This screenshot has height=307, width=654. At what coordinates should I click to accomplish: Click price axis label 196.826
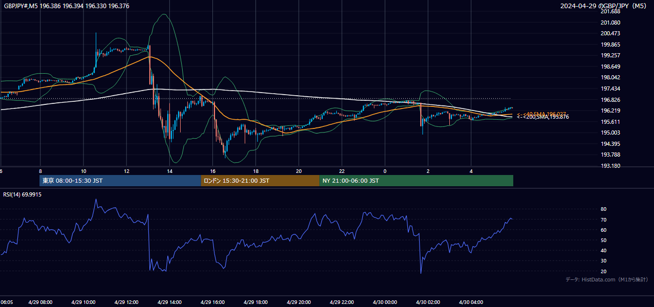point(611,100)
